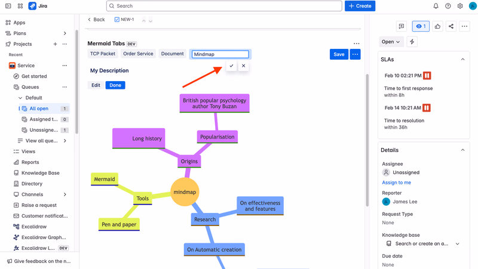Open the feedback comment icon
This screenshot has width=478, height=269.
(x=402, y=26)
